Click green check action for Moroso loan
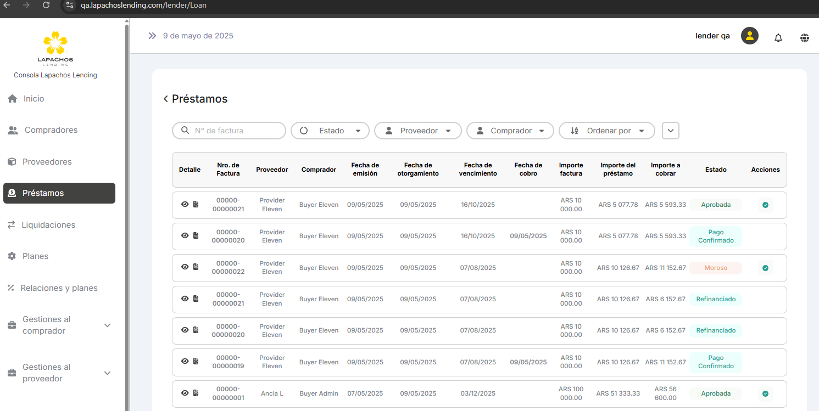The width and height of the screenshot is (819, 411). [x=765, y=268]
